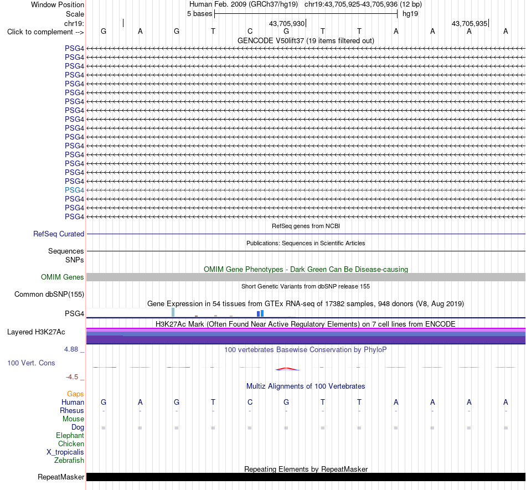Open 'Repeating Elements by RepeatMasker' title

click(306, 469)
